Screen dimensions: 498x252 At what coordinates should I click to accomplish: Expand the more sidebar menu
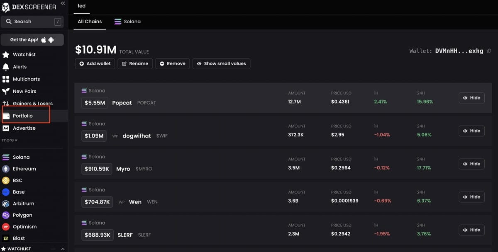click(x=10, y=140)
